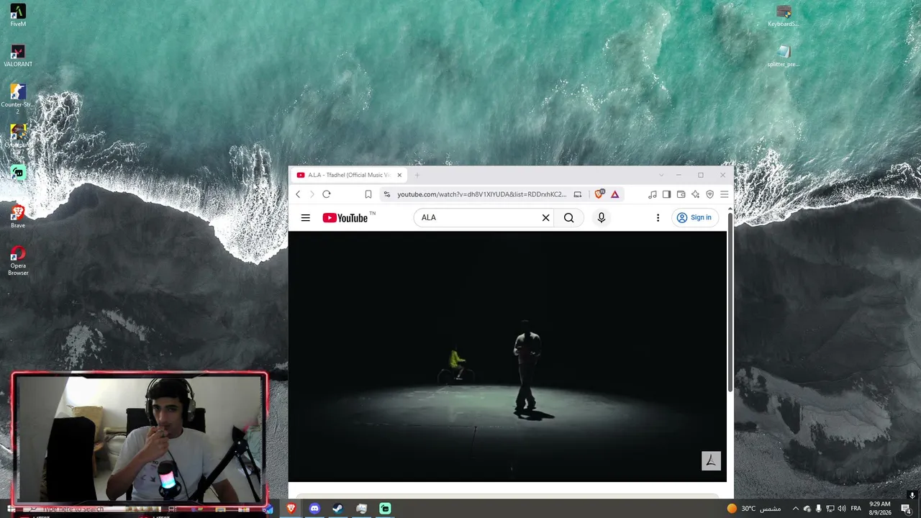Image resolution: width=921 pixels, height=518 pixels.
Task: Open the FiveM desktop shortcut
Action: pos(18,15)
